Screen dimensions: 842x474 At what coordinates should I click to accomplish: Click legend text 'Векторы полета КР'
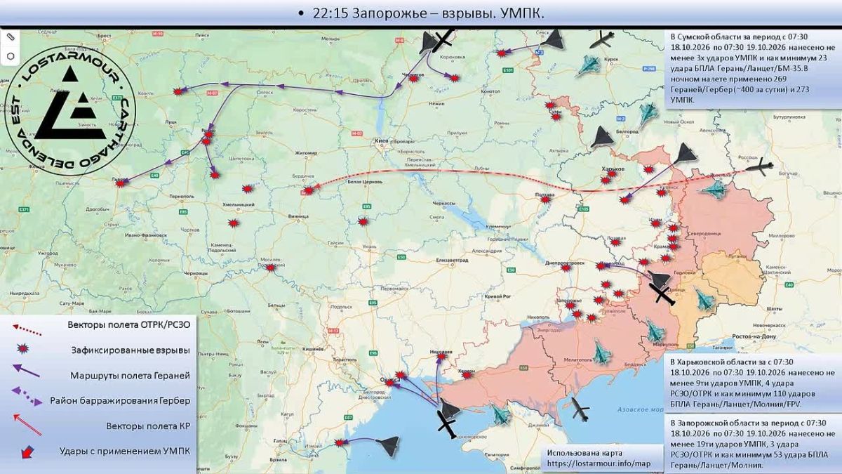click(148, 426)
